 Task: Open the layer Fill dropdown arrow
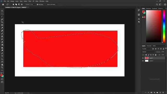tap(165, 55)
